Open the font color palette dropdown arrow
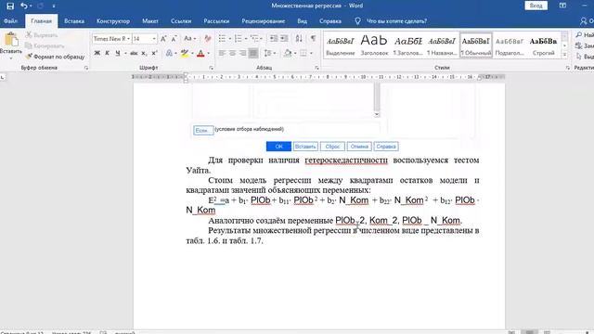594x334 pixels. pyautogui.click(x=208, y=54)
